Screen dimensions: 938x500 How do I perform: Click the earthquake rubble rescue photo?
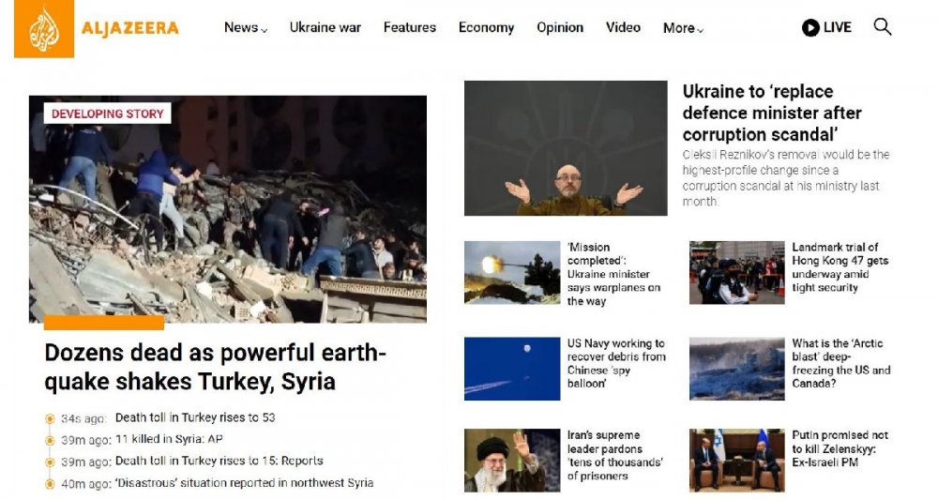227,208
